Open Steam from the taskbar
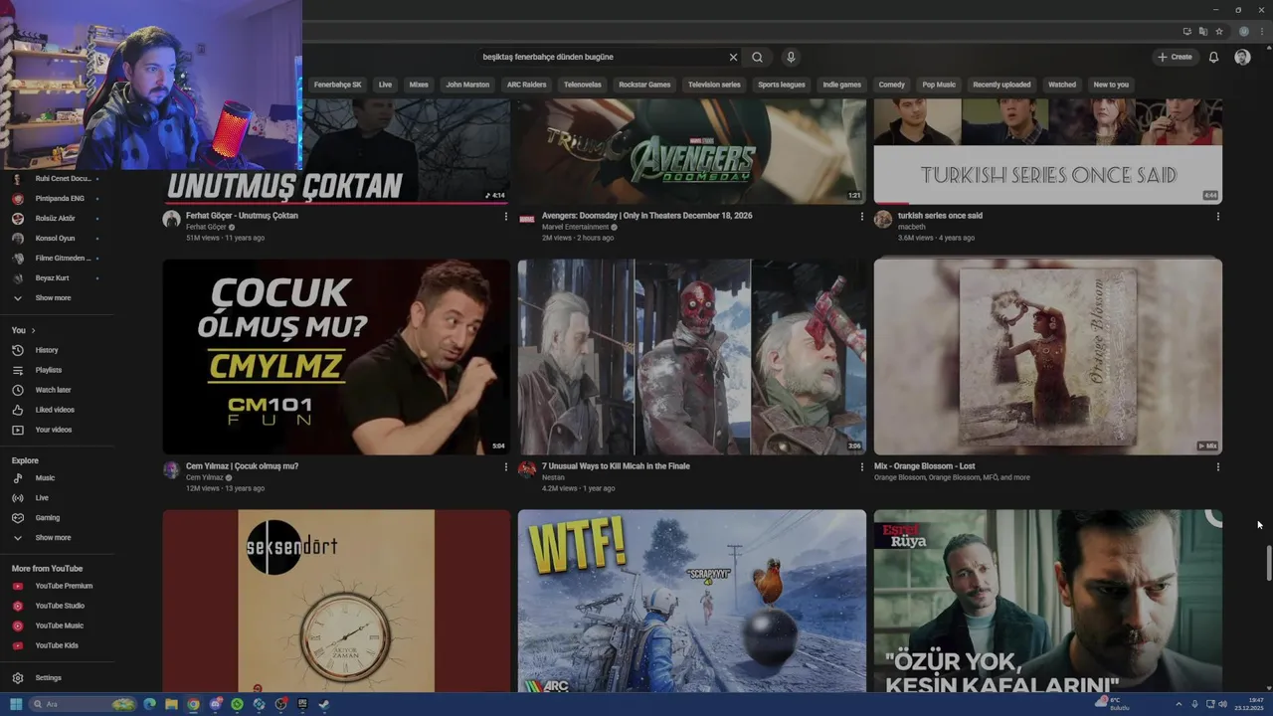 (323, 704)
